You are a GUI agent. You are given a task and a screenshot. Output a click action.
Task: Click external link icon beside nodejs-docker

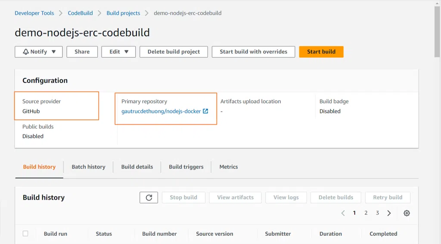(x=205, y=111)
